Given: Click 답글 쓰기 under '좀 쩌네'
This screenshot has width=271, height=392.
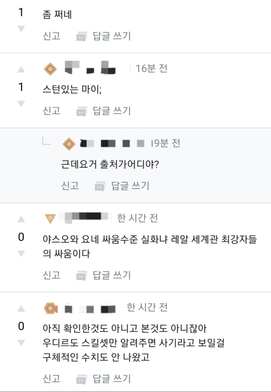Looking at the screenshot, I should 111,36.
